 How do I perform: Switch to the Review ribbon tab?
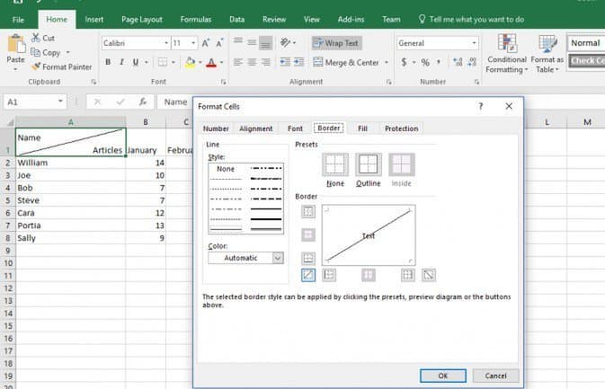pyautogui.click(x=274, y=19)
